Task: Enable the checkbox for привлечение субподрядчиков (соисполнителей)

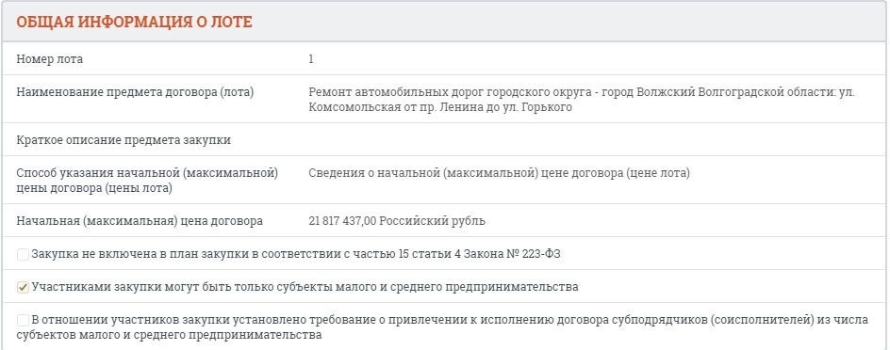Action: coord(23,321)
